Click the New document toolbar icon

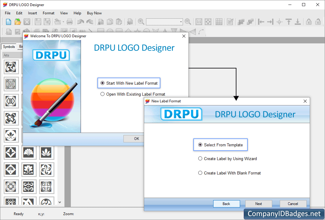pyautogui.click(x=9, y=22)
